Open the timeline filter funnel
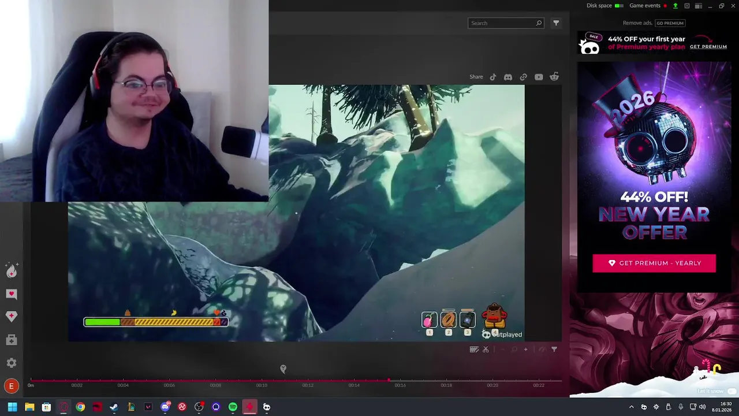This screenshot has width=739, height=416. click(x=554, y=349)
